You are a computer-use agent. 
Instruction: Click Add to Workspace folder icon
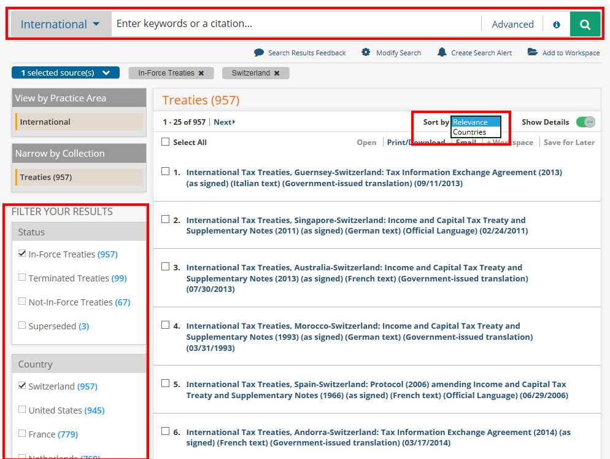coord(532,53)
